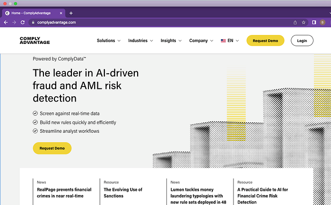The width and height of the screenshot is (331, 205).
Task: View site info via the padlock icon
Action: click(x=33, y=22)
